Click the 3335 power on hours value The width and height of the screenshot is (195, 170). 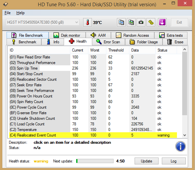coord(135,96)
